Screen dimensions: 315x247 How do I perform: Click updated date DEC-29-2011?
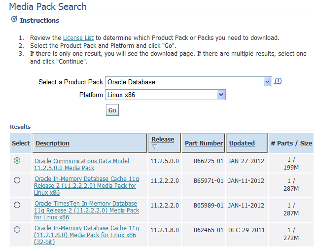(246, 230)
